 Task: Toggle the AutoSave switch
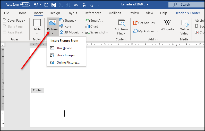click(25, 4)
